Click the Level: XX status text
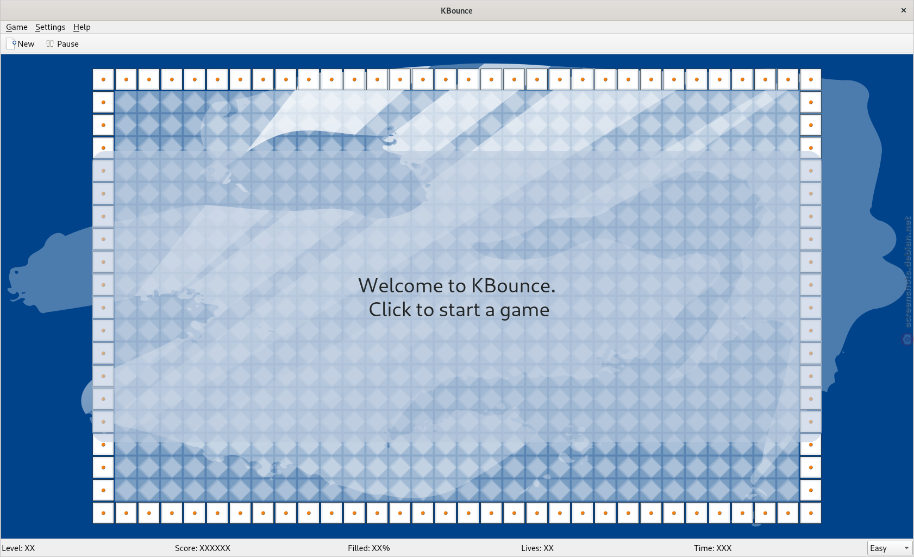The height and width of the screenshot is (557, 914). point(18,548)
